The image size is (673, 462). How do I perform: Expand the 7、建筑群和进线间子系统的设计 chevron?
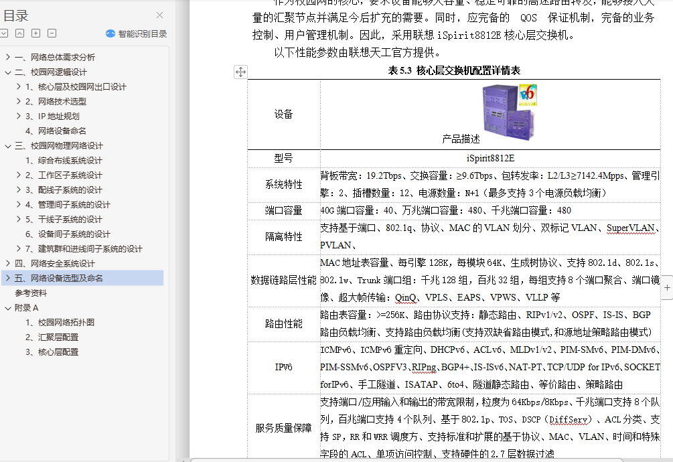click(x=19, y=248)
